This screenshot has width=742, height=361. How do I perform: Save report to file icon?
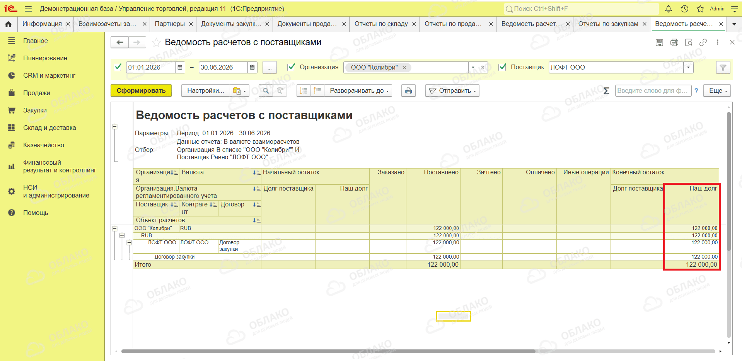coord(660,43)
